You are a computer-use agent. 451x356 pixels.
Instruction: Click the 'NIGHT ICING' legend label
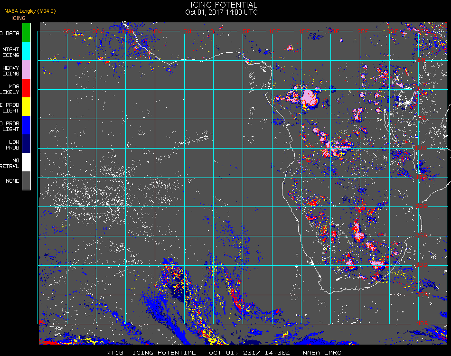coord(10,52)
